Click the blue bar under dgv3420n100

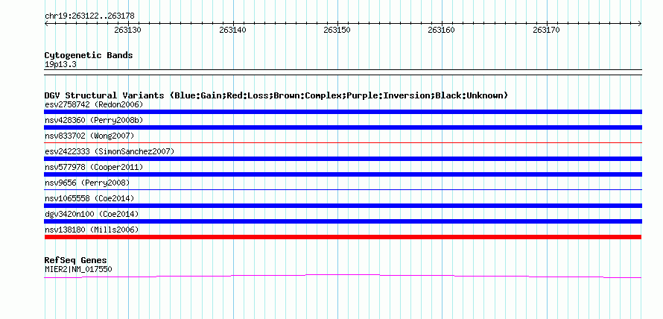tap(343, 221)
